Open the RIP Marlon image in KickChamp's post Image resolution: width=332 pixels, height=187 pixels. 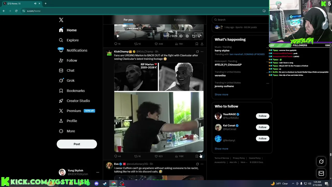[136, 77]
